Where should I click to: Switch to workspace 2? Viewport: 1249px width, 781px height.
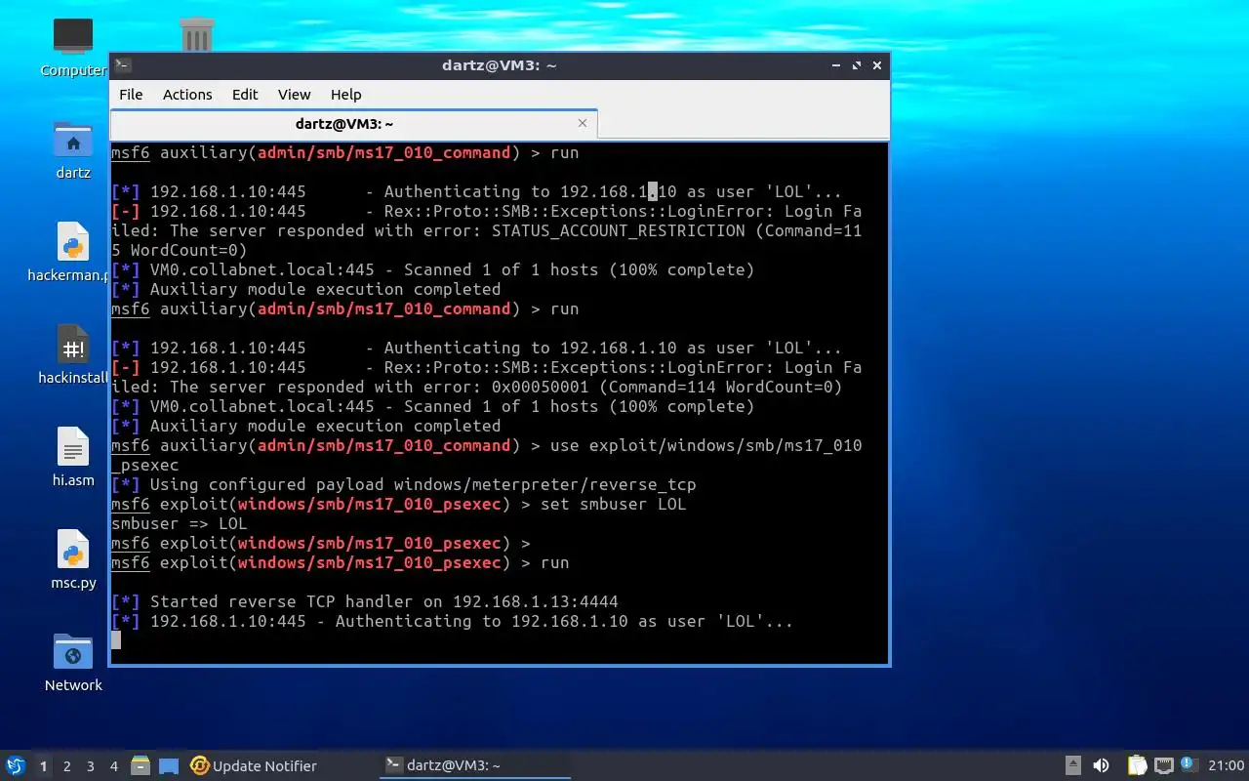pos(66,766)
